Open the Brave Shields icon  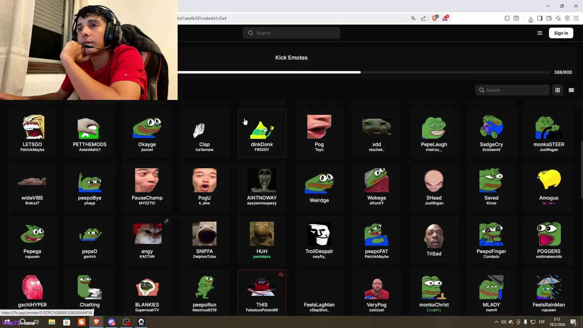click(435, 18)
